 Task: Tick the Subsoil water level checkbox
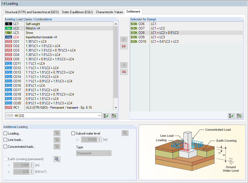73,133
